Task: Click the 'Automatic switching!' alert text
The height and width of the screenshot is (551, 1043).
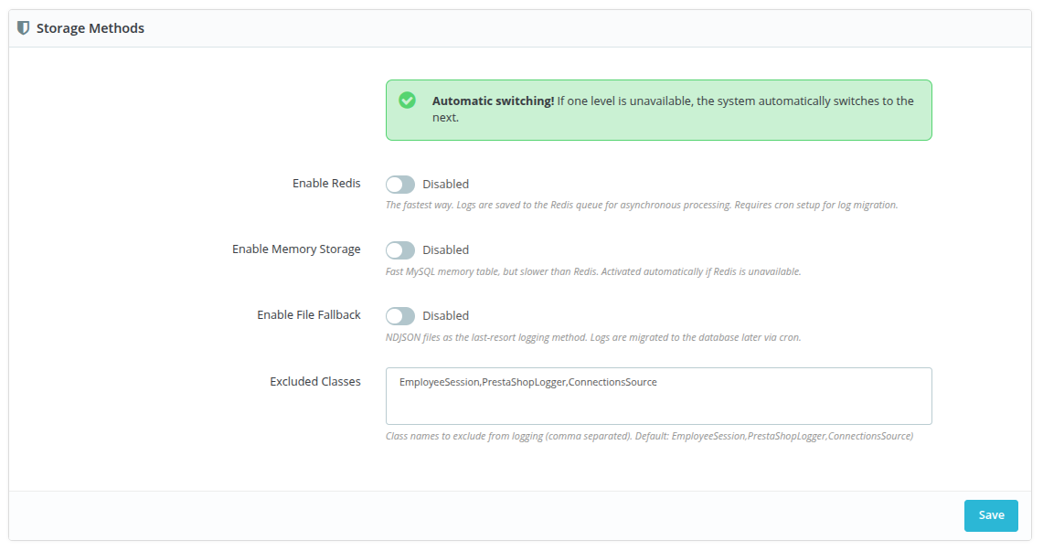Action: tap(493, 101)
